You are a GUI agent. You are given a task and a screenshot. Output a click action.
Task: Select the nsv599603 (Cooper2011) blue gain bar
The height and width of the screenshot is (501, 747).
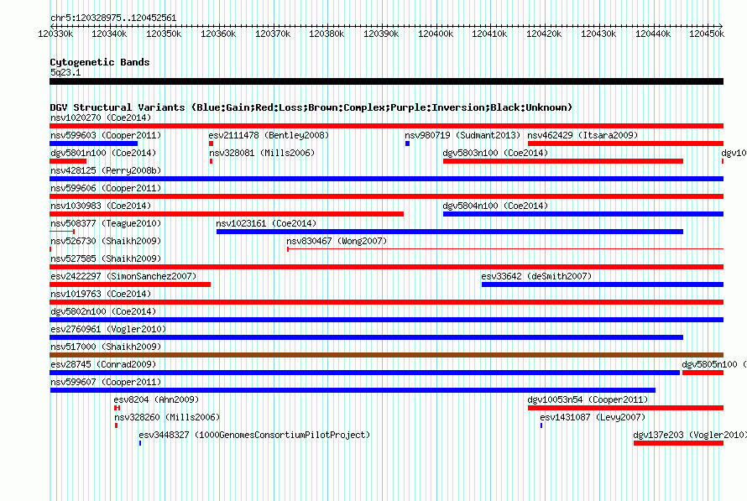point(94,144)
